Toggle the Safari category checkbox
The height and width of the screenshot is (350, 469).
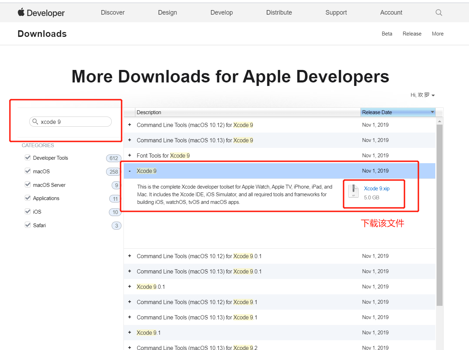(x=28, y=225)
